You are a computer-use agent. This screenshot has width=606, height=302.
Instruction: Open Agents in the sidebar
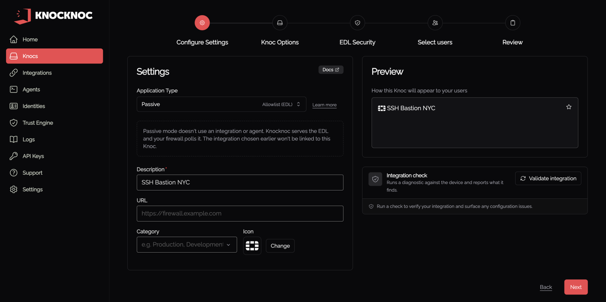click(x=54, y=89)
